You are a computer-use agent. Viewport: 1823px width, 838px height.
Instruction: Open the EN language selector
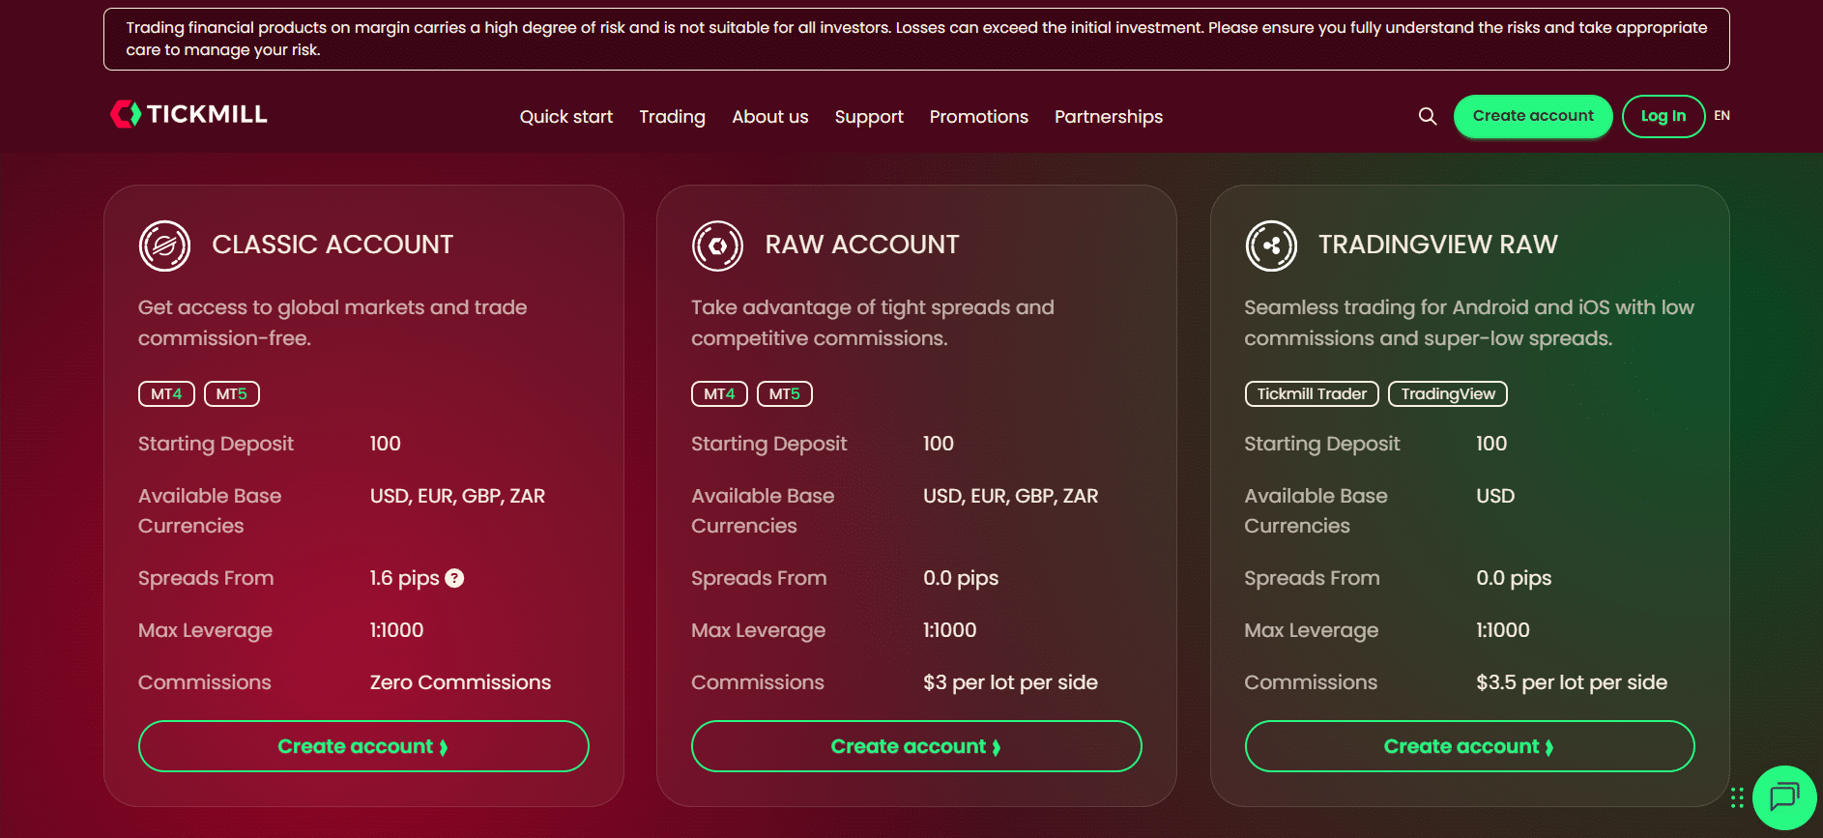pos(1722,116)
